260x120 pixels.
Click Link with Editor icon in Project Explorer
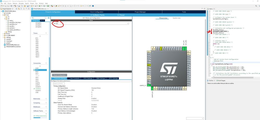click(19, 9)
